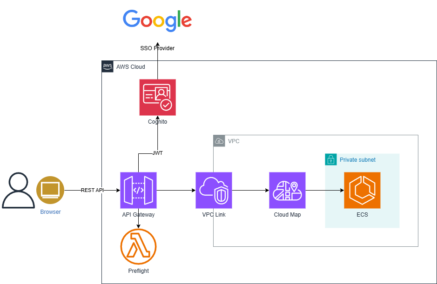The image size is (437, 284).
Task: Select the Private subnet lock icon
Action: [x=330, y=159]
